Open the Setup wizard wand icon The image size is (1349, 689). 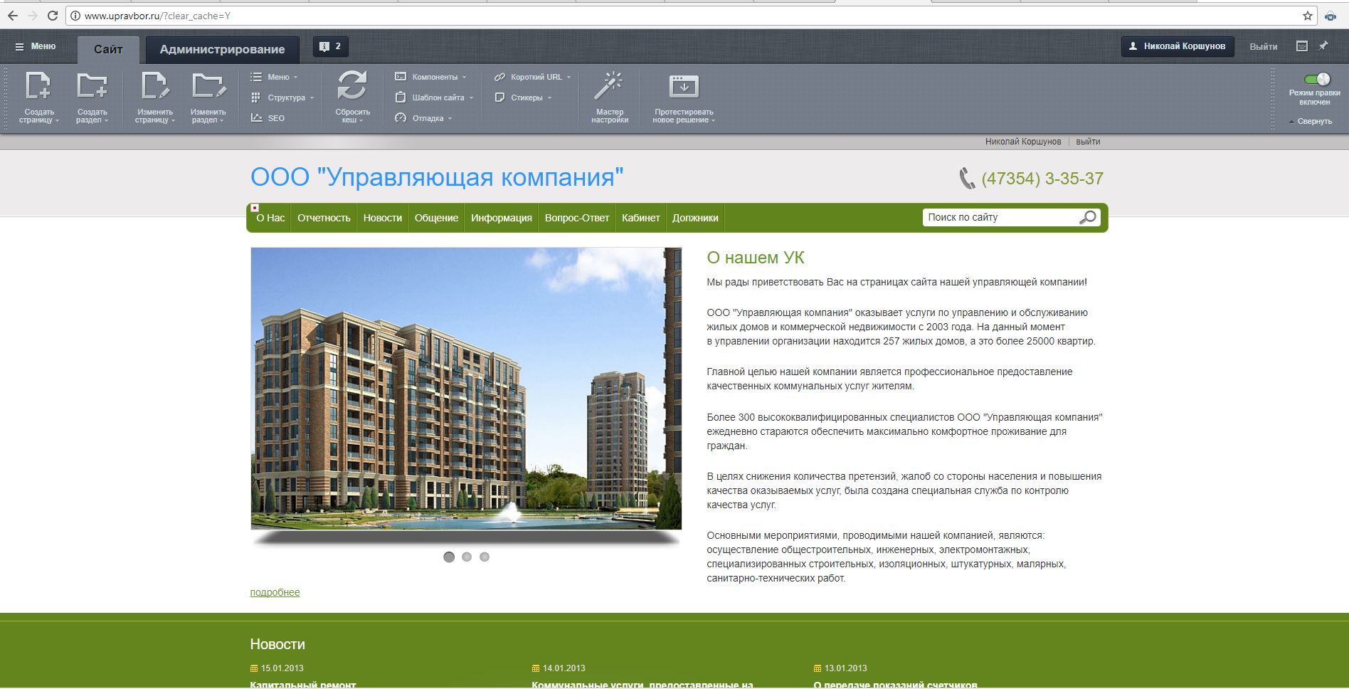(609, 85)
